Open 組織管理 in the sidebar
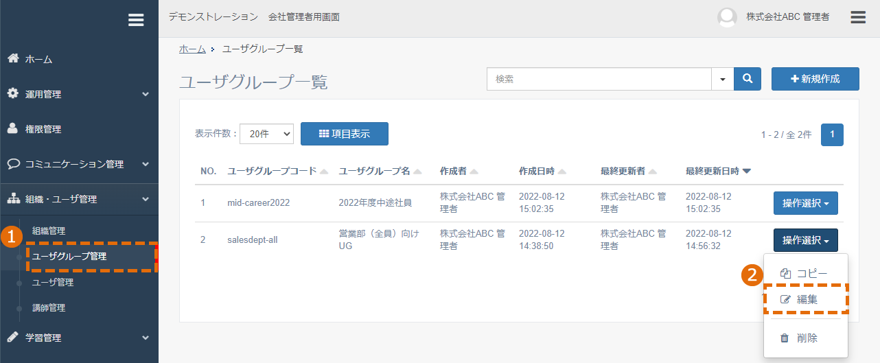Screen dimensions: 880x363 click(x=49, y=231)
